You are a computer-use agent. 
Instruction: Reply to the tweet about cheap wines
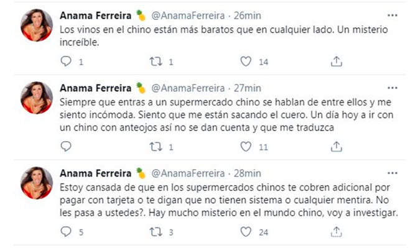(x=65, y=62)
